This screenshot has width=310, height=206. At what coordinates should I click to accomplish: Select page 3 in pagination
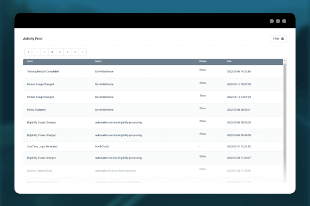pyautogui.click(x=60, y=52)
